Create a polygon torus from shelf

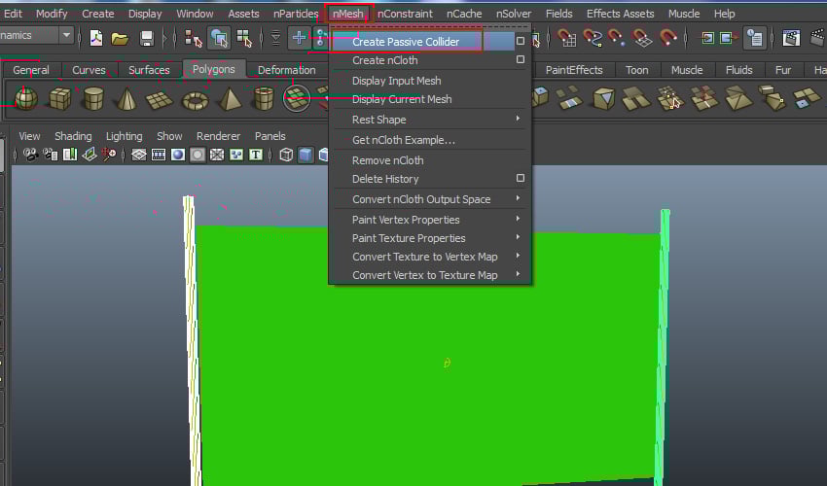click(196, 100)
